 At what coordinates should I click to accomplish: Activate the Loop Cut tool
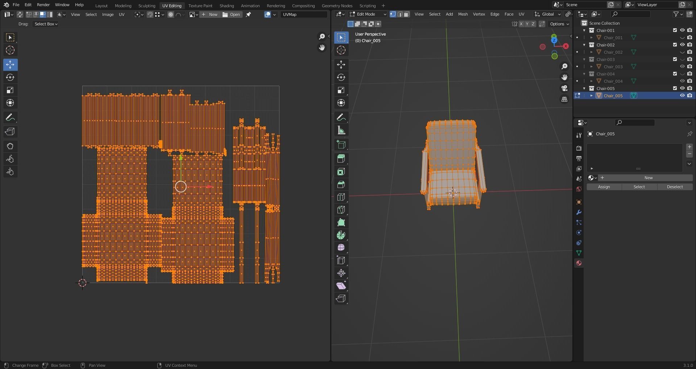341,197
